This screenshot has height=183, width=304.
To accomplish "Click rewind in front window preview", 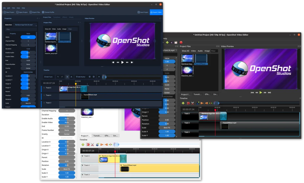I will (118, 62).
